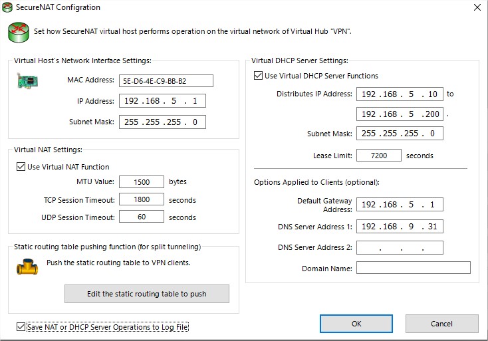Select the TCP Session Timeout field

pos(142,199)
